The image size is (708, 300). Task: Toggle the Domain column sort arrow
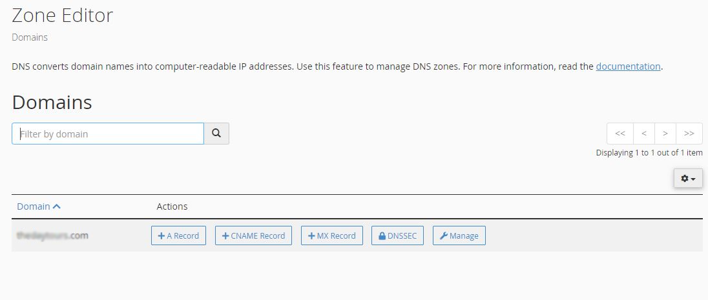(x=57, y=206)
